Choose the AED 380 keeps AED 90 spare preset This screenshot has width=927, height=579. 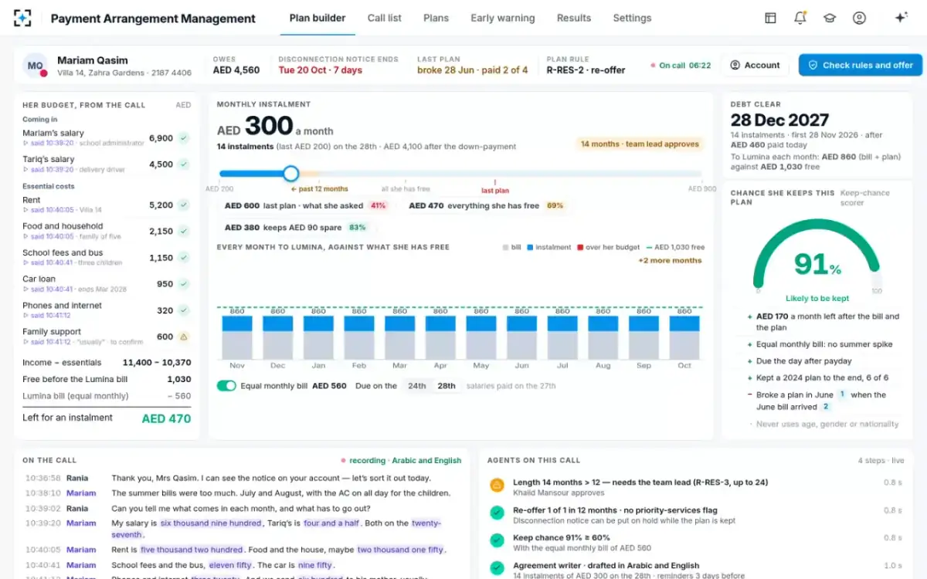coord(295,228)
